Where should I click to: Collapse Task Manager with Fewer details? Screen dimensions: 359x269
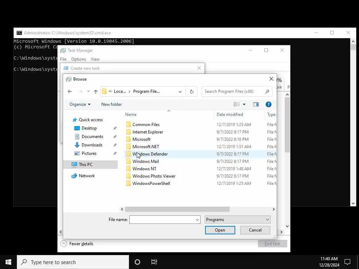(x=77, y=244)
